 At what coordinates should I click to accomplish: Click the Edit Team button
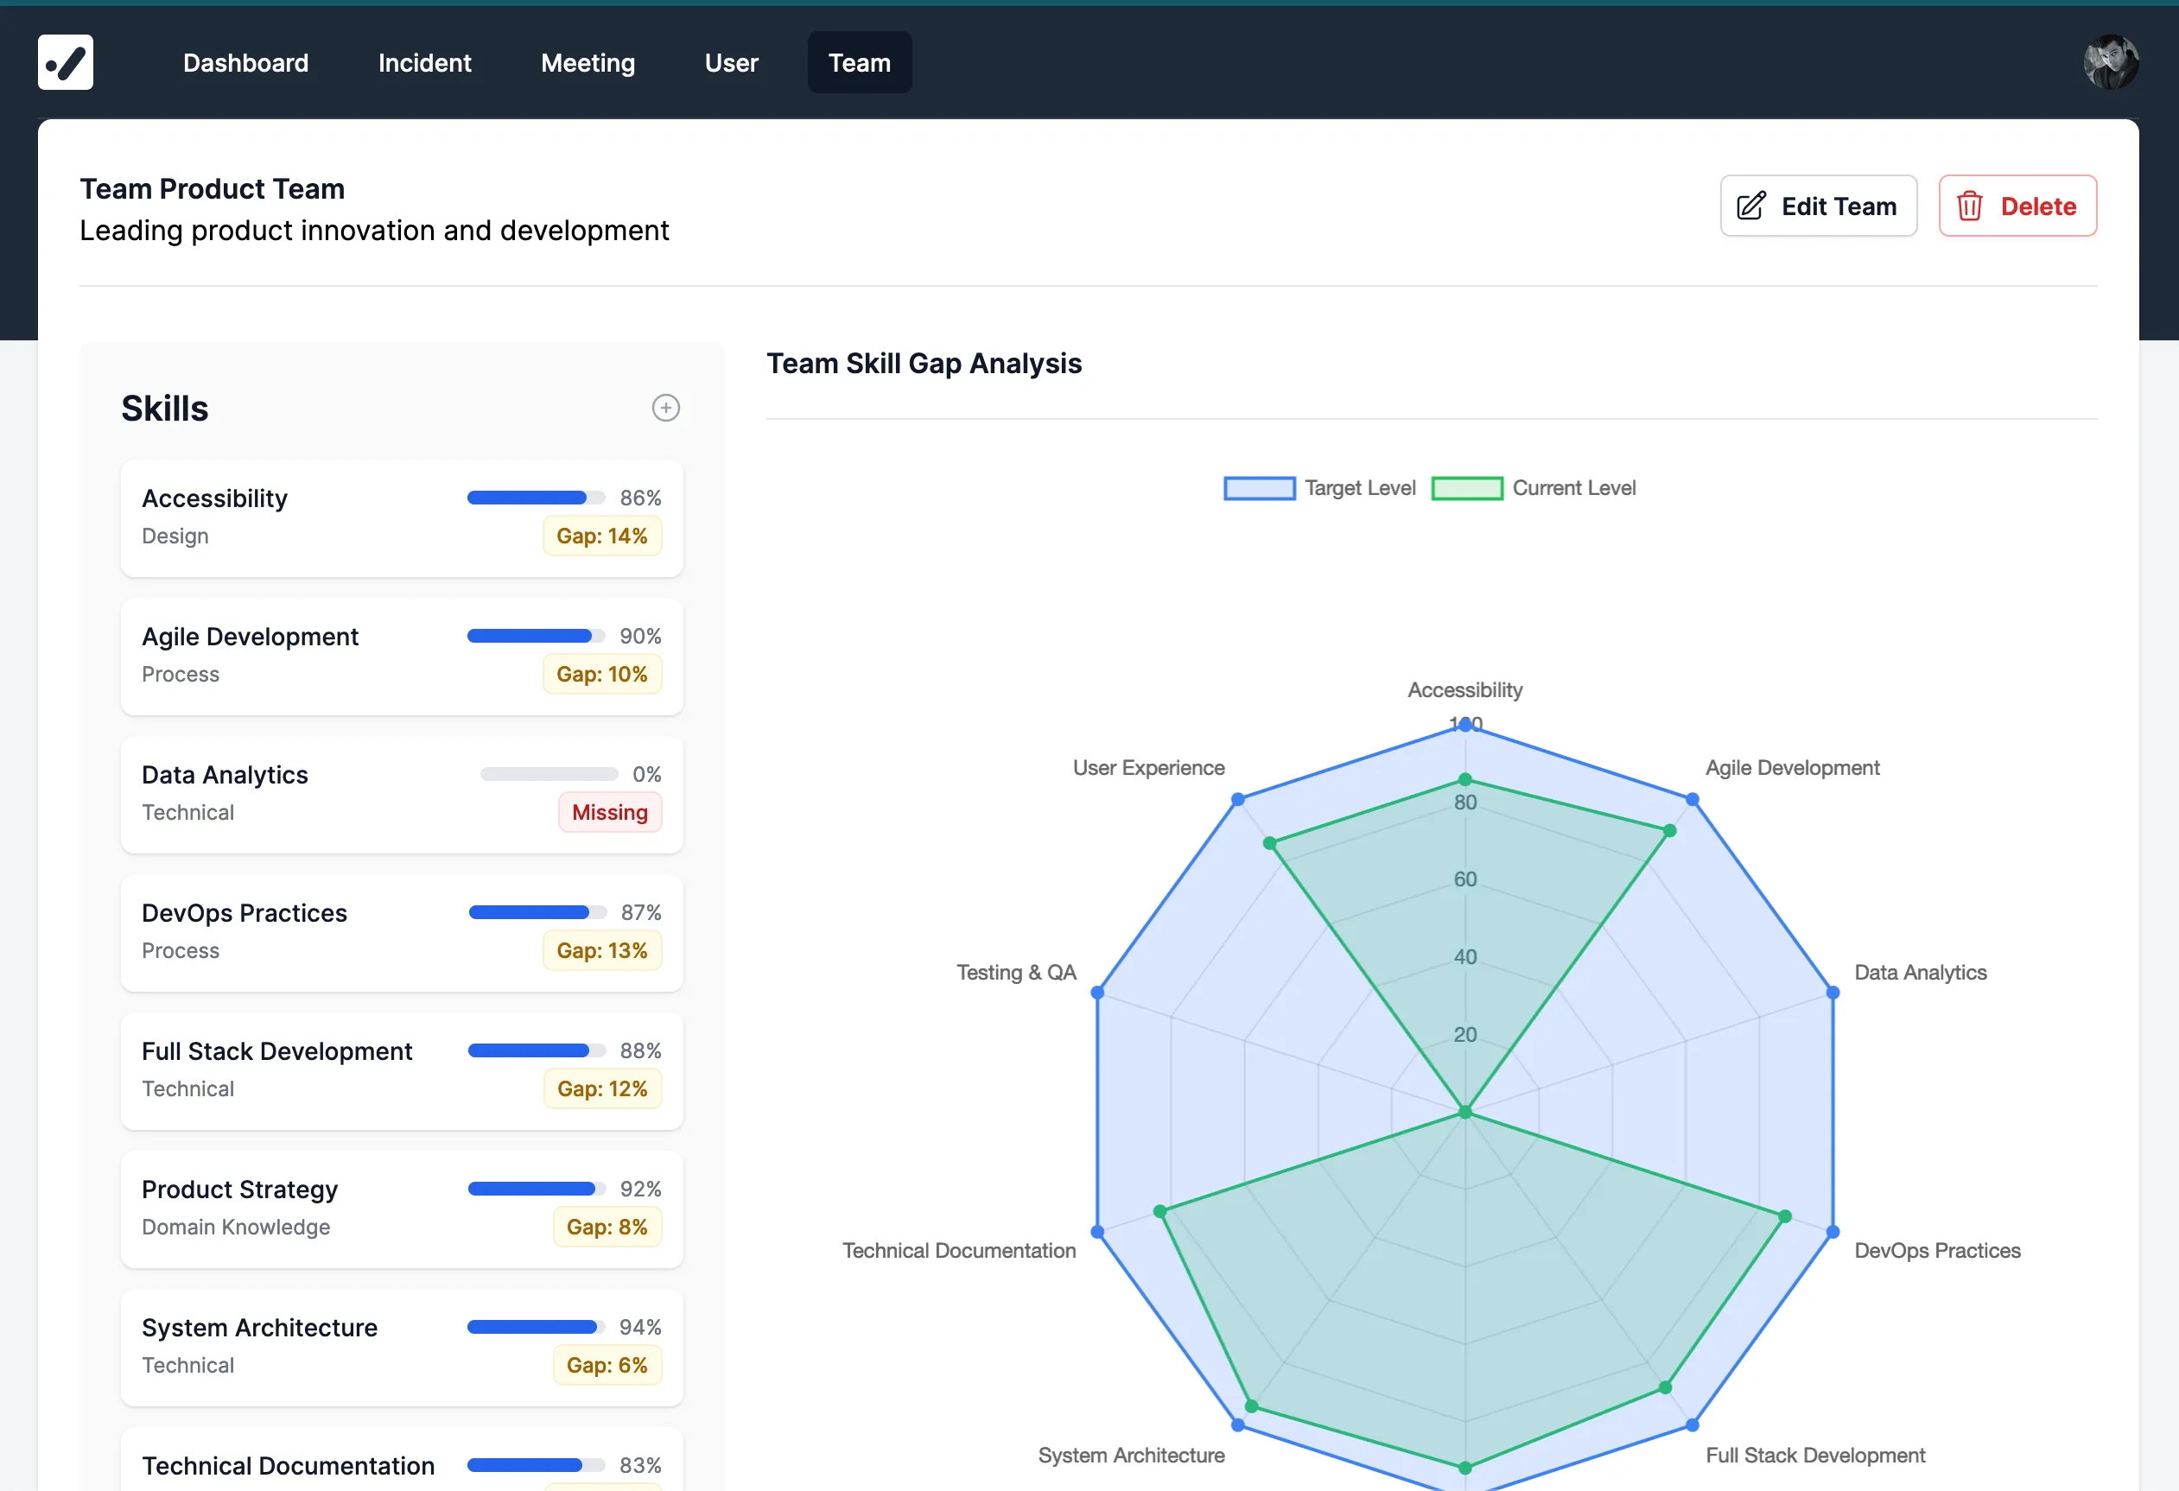(x=1818, y=206)
